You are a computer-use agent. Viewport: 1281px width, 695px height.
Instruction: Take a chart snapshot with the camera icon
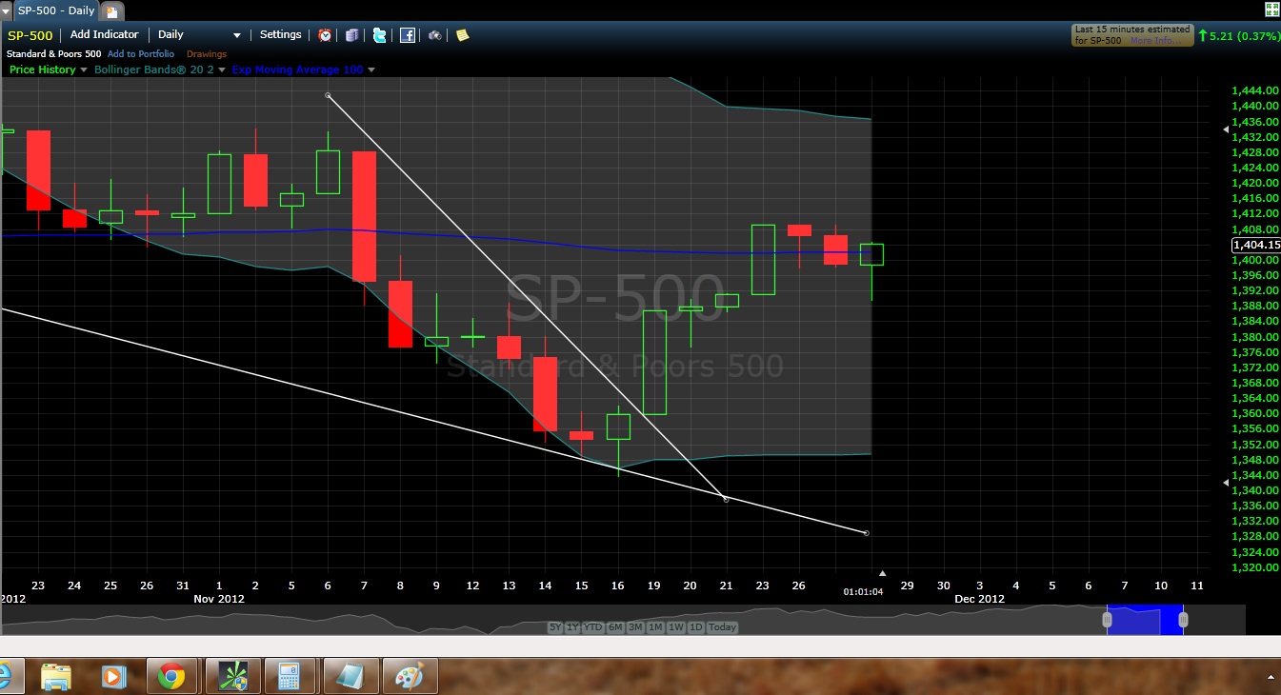pos(434,35)
